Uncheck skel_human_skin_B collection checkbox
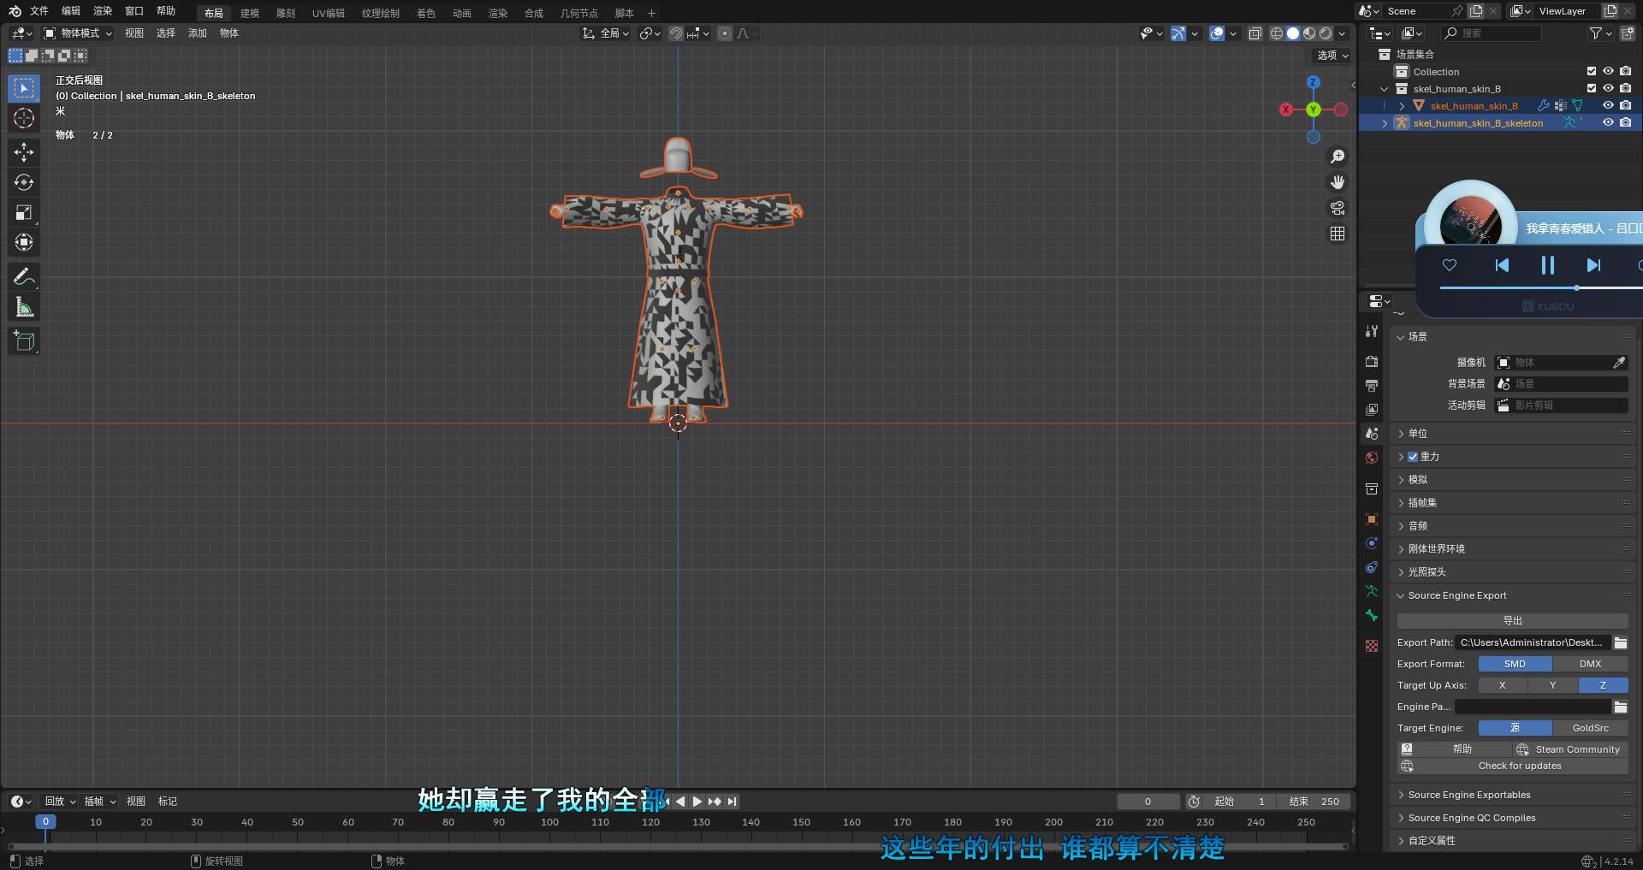The width and height of the screenshot is (1643, 870). pyautogui.click(x=1591, y=88)
